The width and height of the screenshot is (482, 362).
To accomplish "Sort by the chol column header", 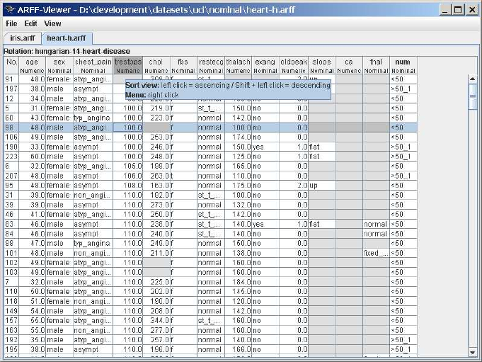I will (156, 66).
